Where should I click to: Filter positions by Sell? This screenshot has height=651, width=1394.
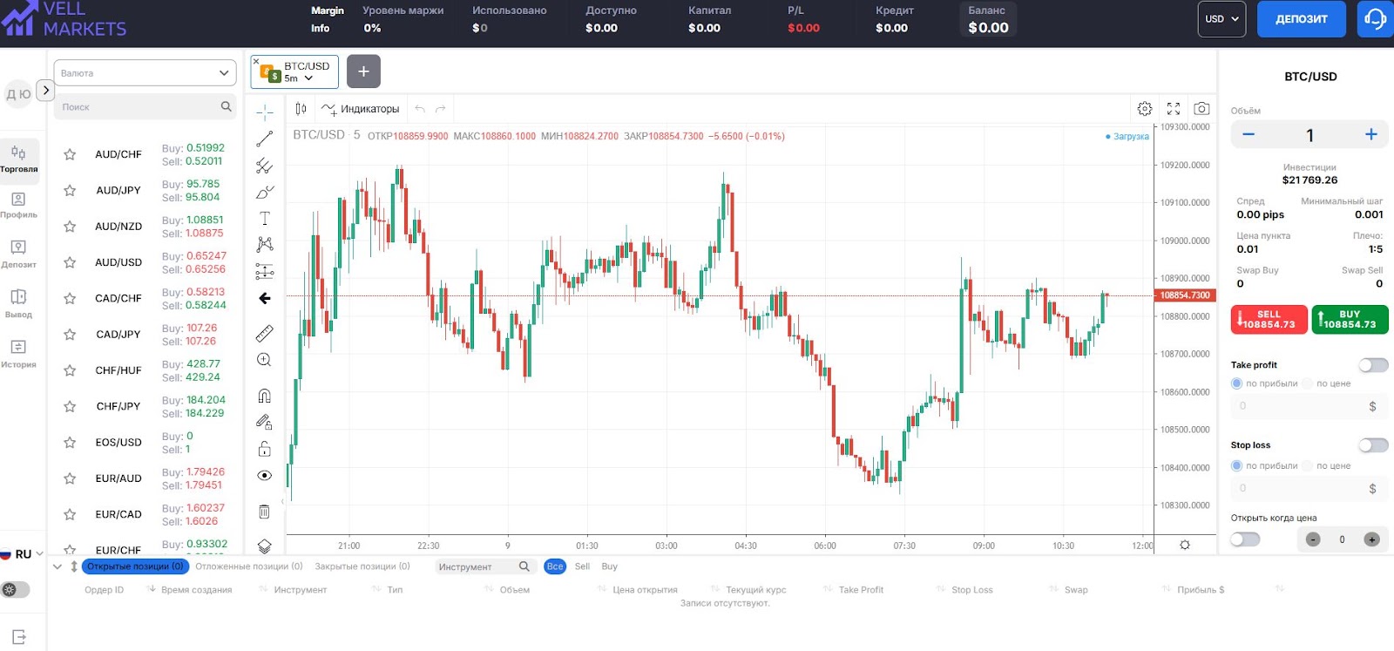point(582,566)
